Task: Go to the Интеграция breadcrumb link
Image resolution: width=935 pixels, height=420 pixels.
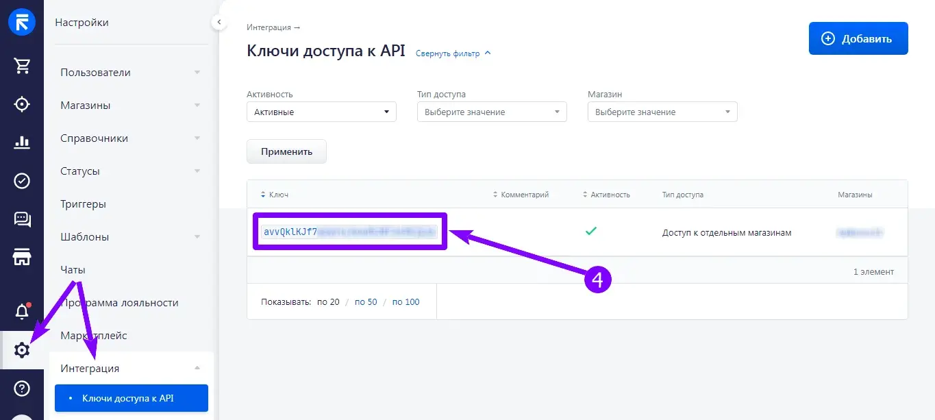Action: 273,27
